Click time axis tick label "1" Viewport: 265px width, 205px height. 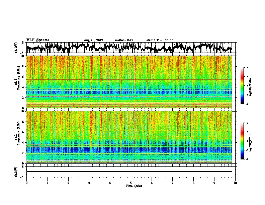[47, 183]
